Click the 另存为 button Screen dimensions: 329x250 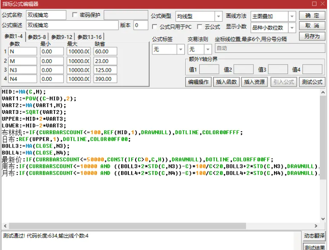(312, 37)
